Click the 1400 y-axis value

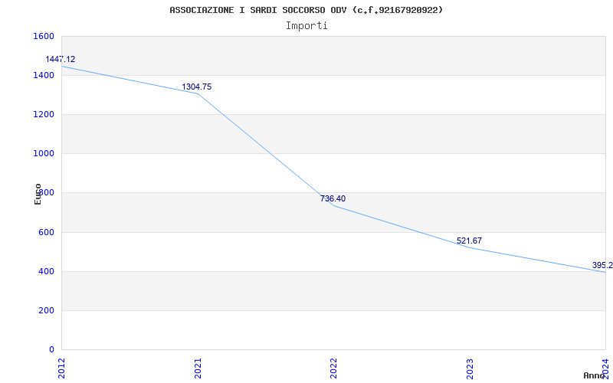click(x=44, y=75)
